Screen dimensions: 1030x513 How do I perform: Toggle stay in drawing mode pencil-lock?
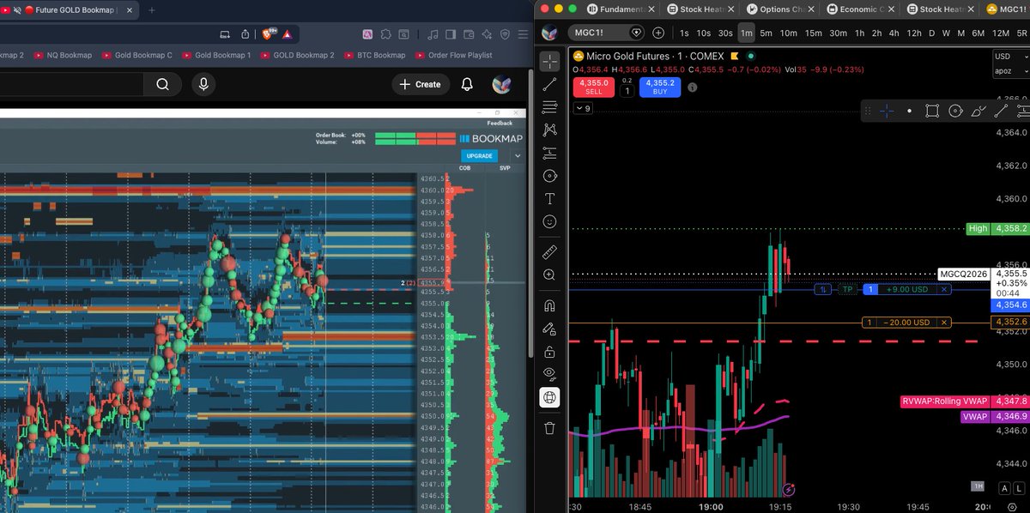point(550,329)
